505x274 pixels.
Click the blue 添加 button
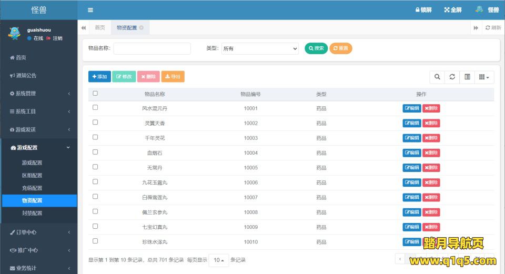(99, 77)
